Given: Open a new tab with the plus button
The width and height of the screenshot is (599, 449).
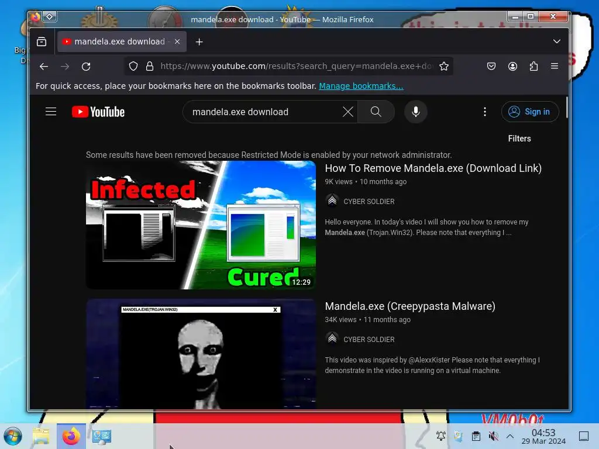Looking at the screenshot, I should tap(199, 42).
